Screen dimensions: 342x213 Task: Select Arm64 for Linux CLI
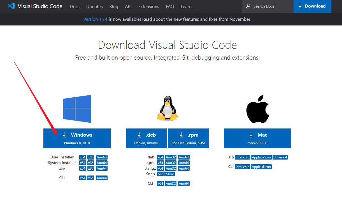pyautogui.click(x=184, y=184)
